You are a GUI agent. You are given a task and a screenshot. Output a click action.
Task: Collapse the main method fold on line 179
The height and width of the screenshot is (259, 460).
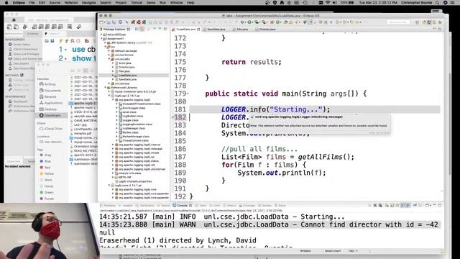[188, 94]
